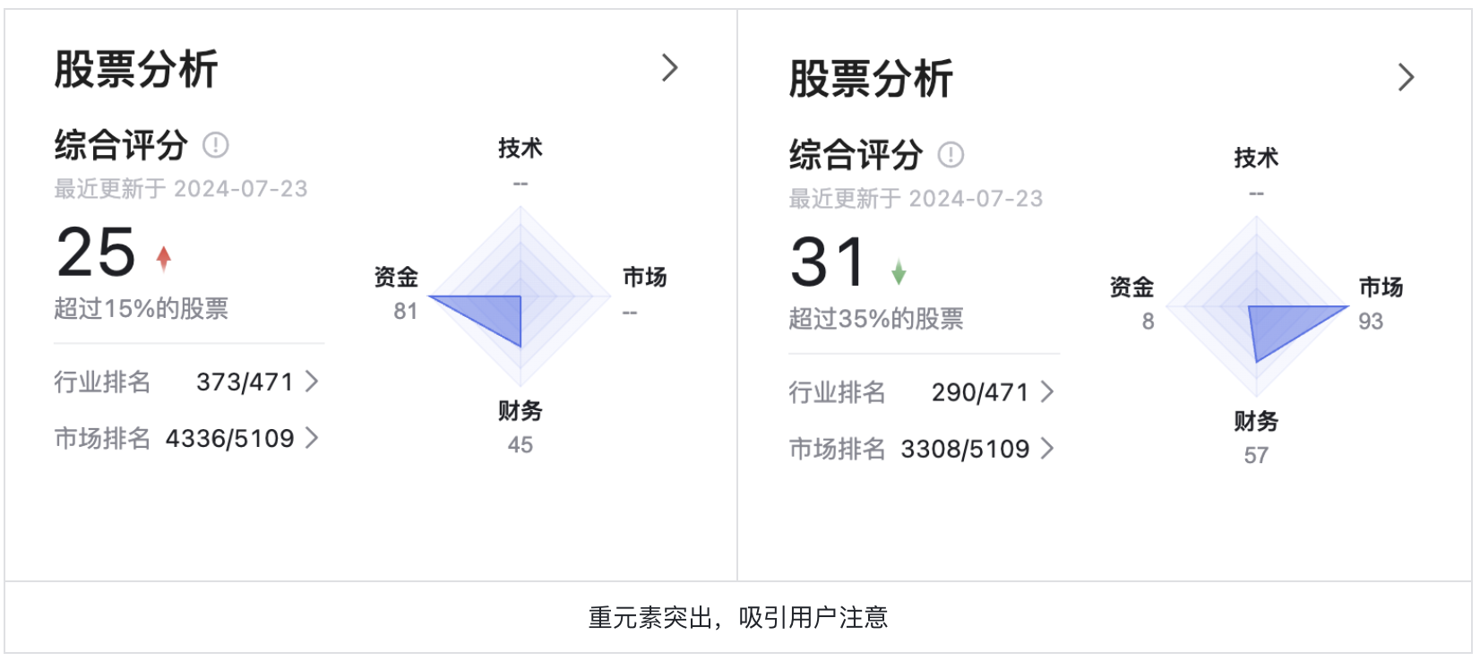
Task: Click the text 超过35%的股票
Action: [876, 319]
